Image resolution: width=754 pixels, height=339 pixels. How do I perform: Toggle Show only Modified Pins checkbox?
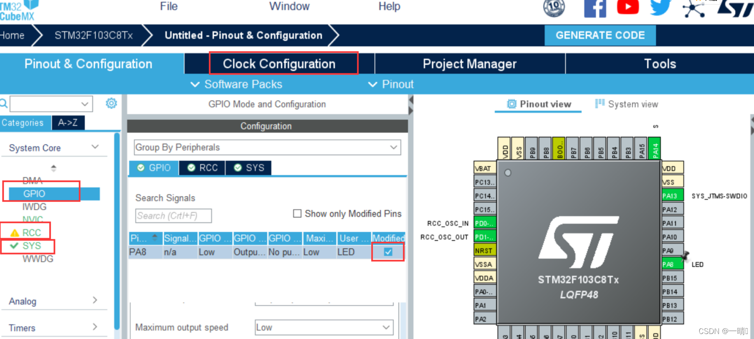click(x=297, y=213)
